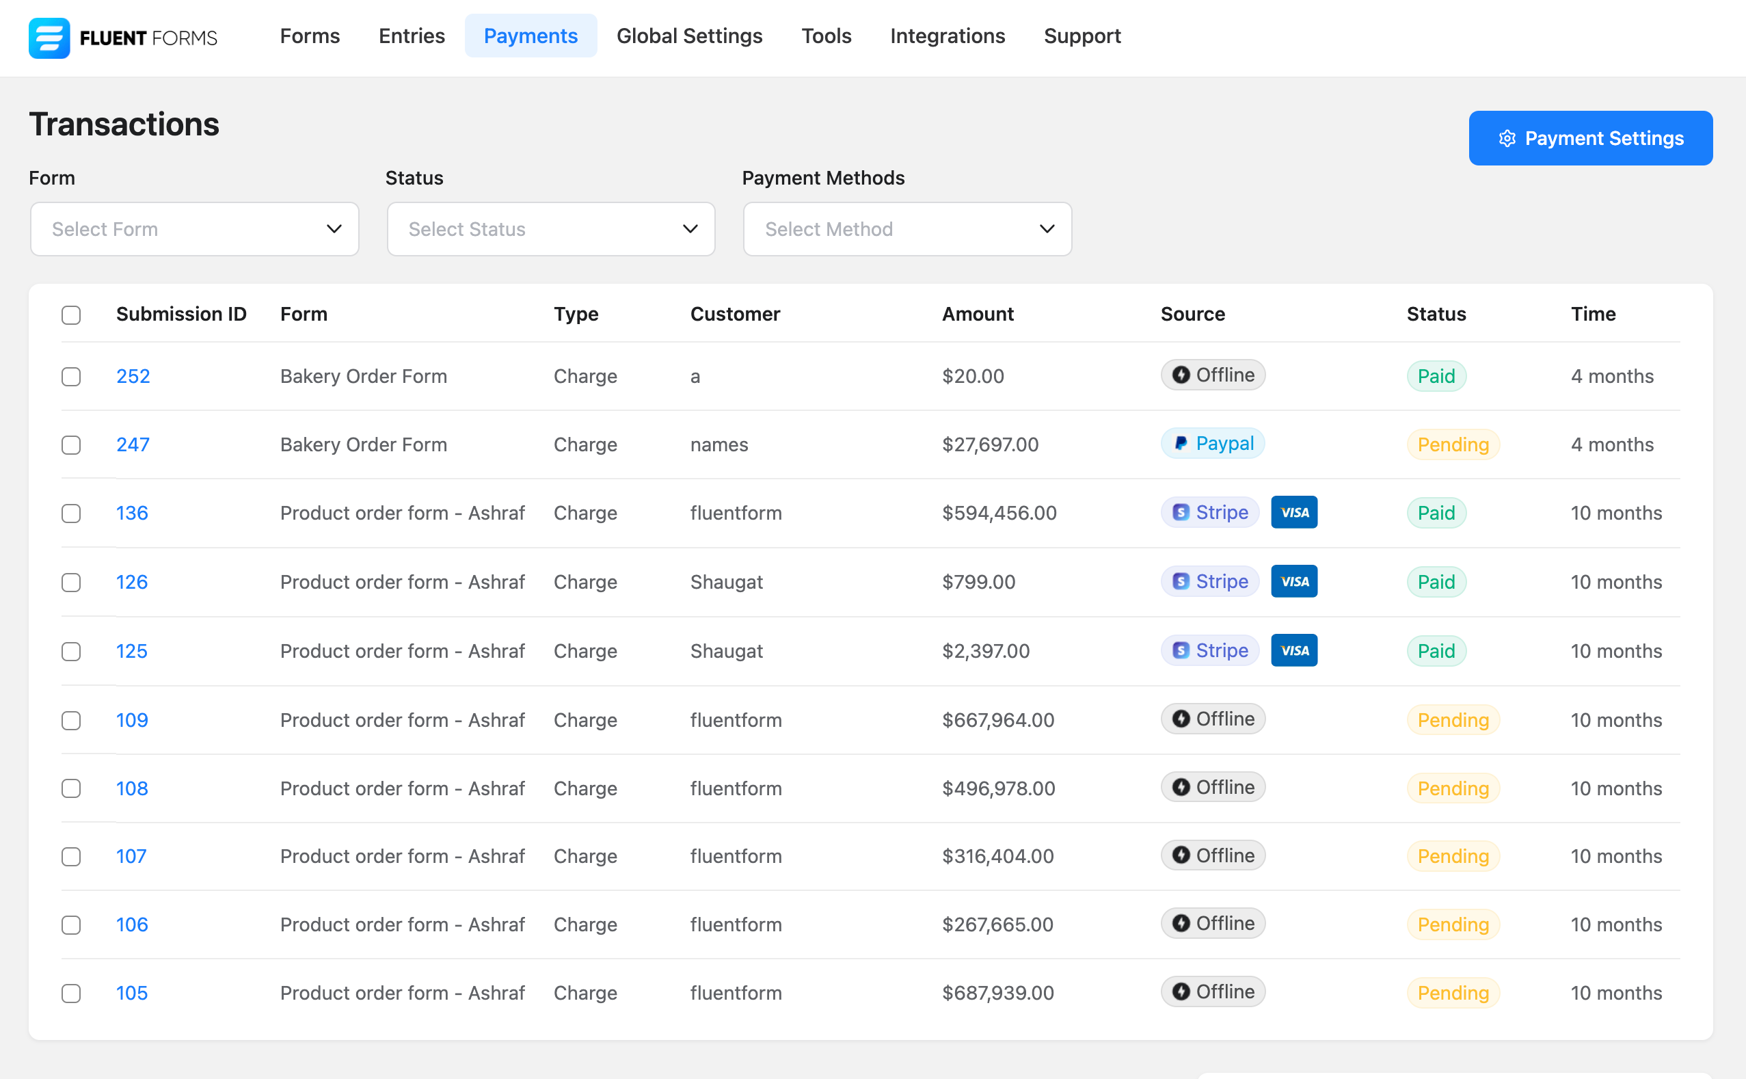Click the $27,697.00 amount cell
The height and width of the screenshot is (1079, 1746).
(990, 444)
